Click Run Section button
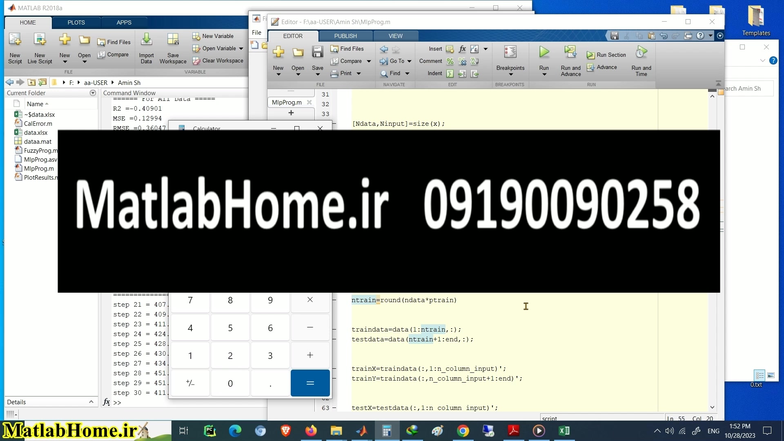The image size is (784, 441). click(606, 55)
